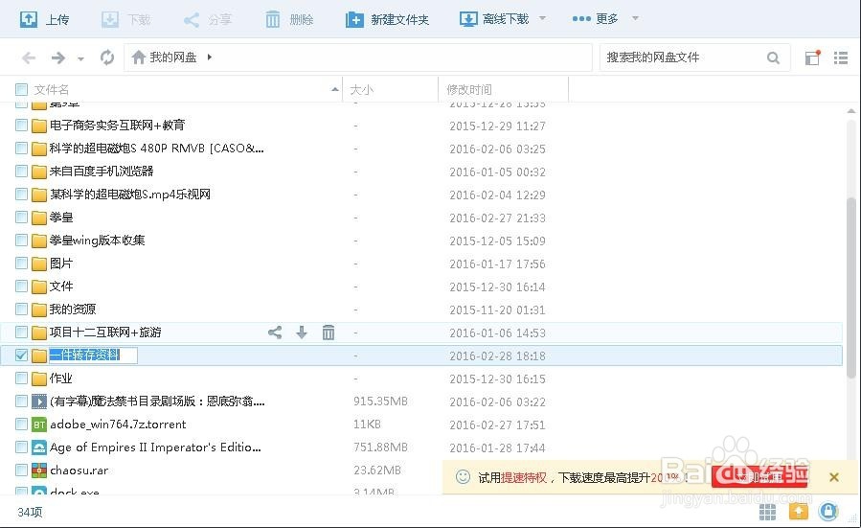Click the blue lock icon in status bar
Screen dimensions: 861x528
click(828, 512)
